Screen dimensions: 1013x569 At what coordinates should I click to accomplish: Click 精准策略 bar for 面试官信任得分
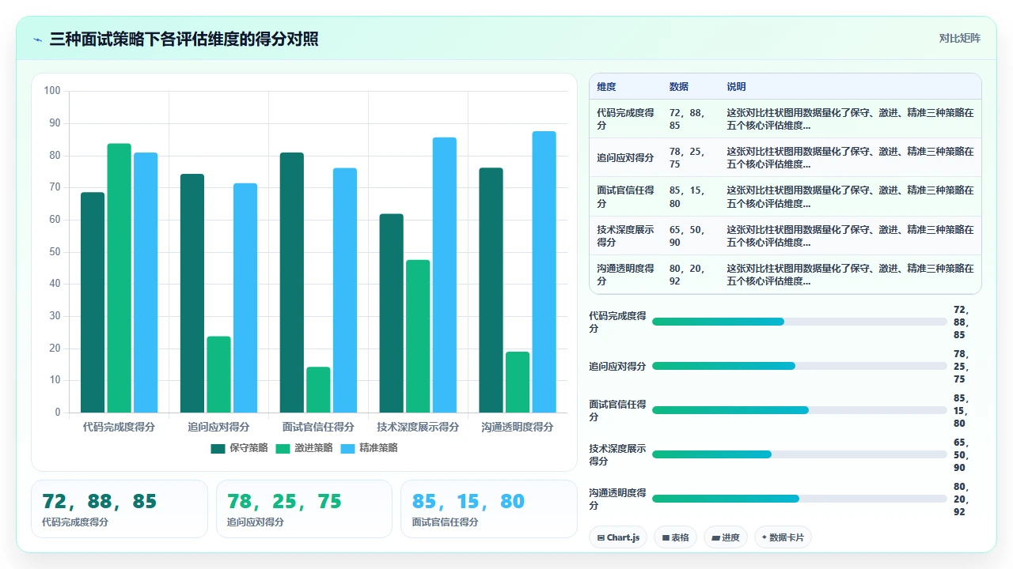345,290
